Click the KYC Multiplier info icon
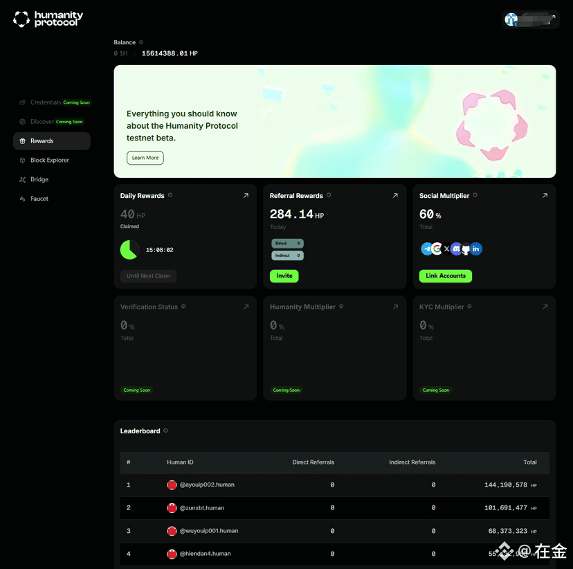 tap(470, 307)
